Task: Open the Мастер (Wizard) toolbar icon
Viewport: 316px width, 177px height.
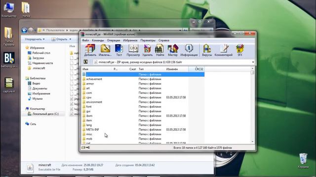Action: [173, 50]
